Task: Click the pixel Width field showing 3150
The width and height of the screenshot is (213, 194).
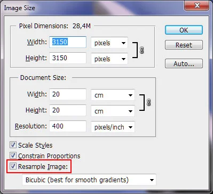Action: pos(68,42)
